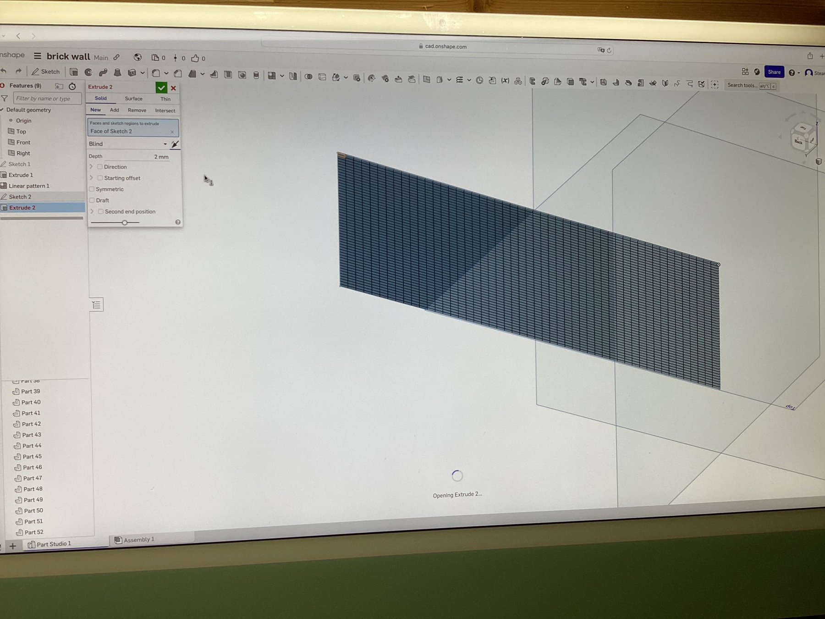
Task: Click the add folder icon in Features header
Action: click(59, 86)
